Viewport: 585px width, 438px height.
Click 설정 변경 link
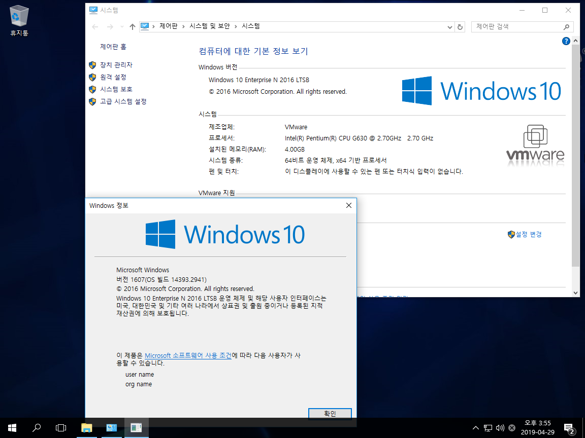(528, 234)
